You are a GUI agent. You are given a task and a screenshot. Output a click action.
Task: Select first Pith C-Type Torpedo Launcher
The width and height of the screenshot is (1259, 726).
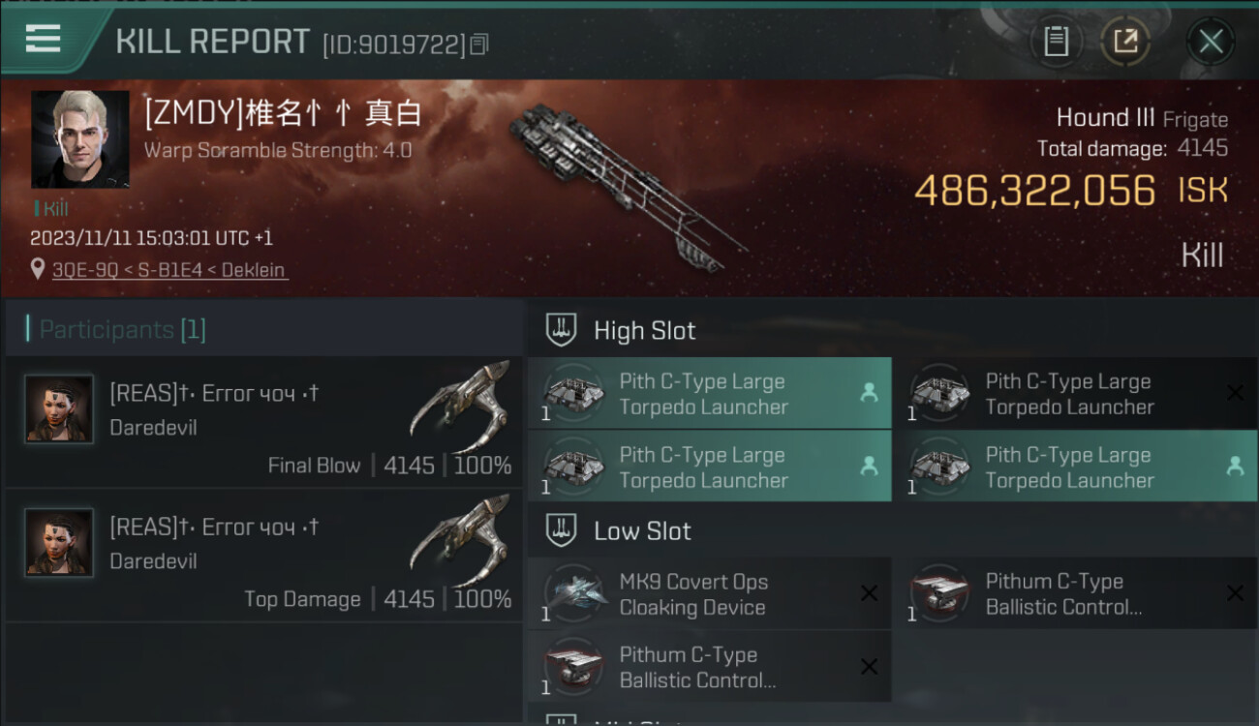coord(710,393)
